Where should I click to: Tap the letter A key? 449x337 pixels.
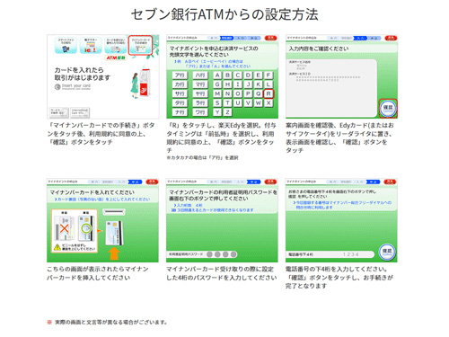click(x=217, y=75)
